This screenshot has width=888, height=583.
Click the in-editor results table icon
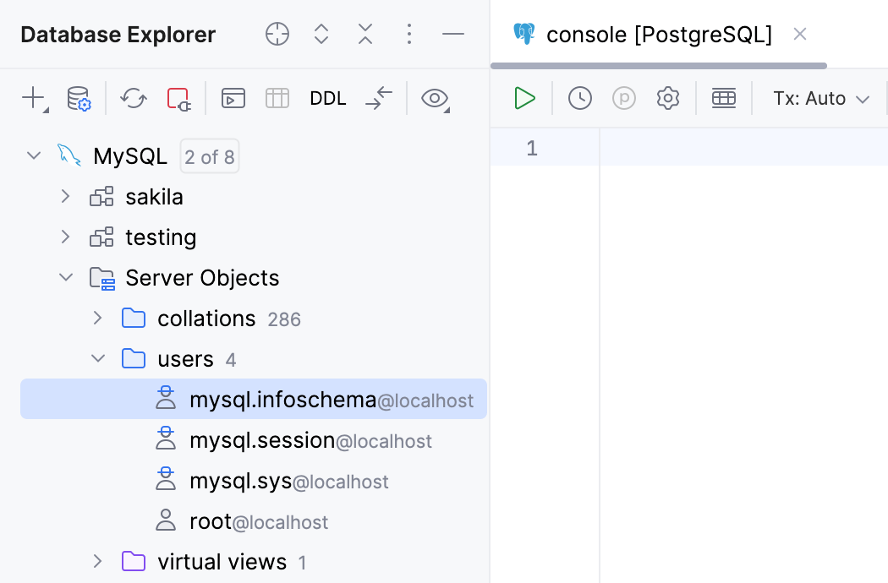pyautogui.click(x=724, y=98)
